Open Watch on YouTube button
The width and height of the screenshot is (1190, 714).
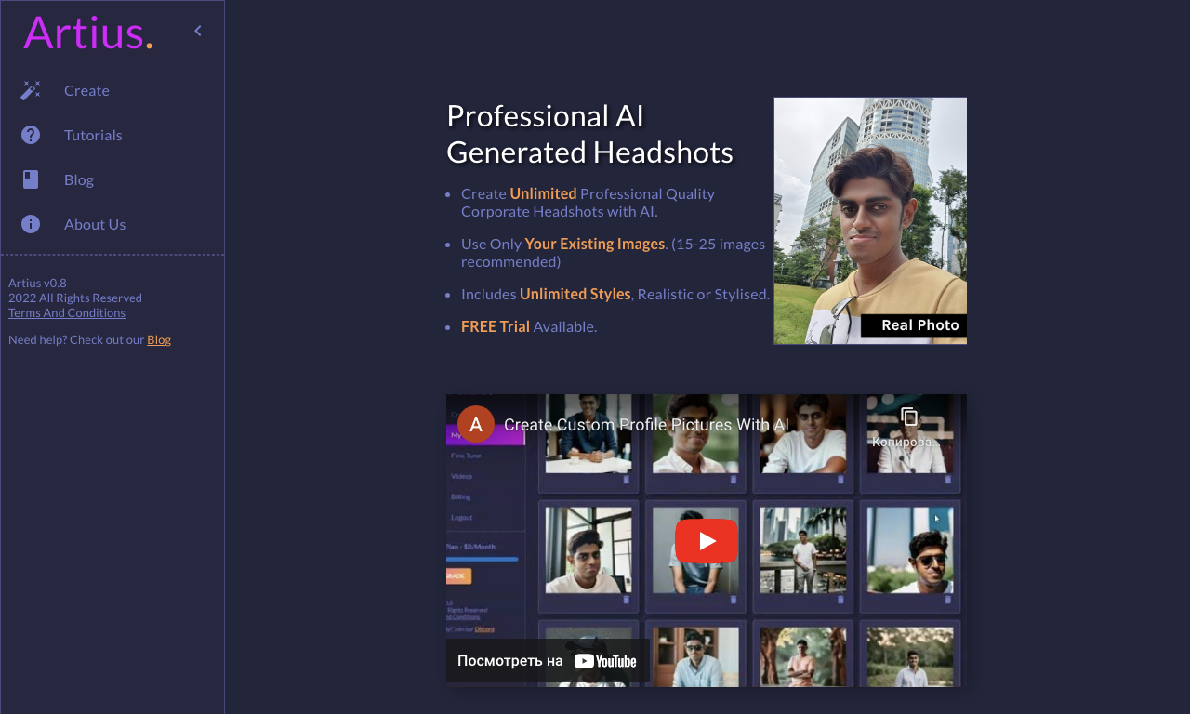[548, 661]
